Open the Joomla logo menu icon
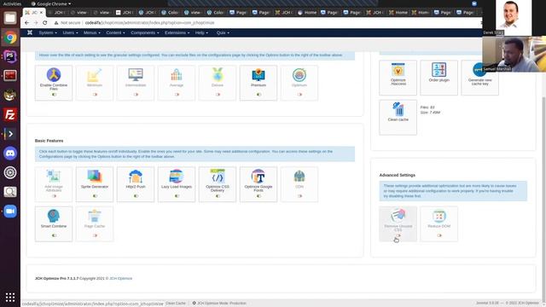Viewport: 546px width, 307px height. 30,32
